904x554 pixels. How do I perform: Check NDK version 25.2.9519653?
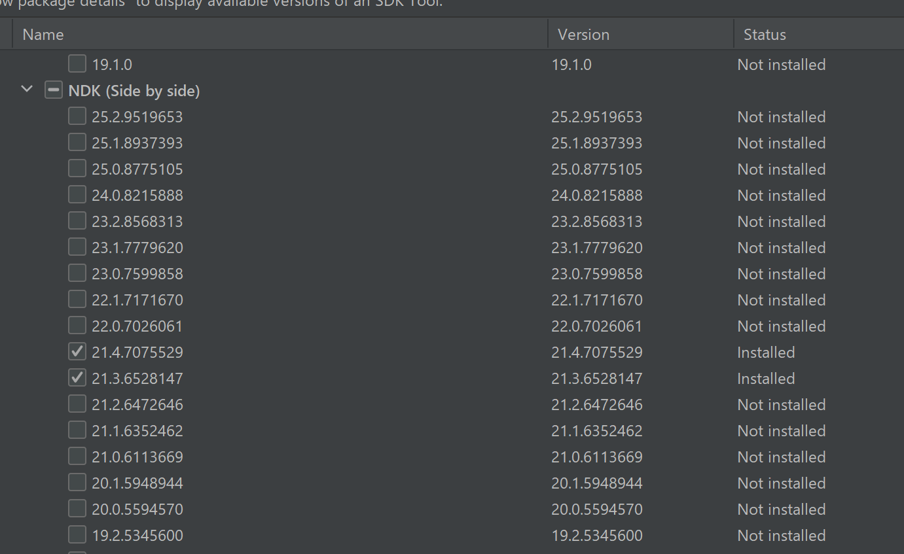click(77, 116)
